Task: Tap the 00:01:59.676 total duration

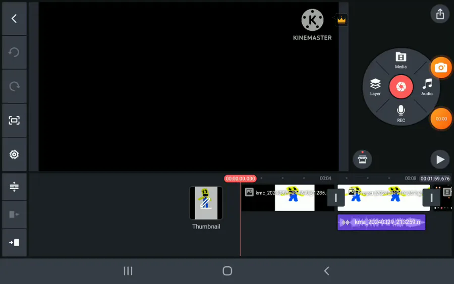Action: [435, 179]
